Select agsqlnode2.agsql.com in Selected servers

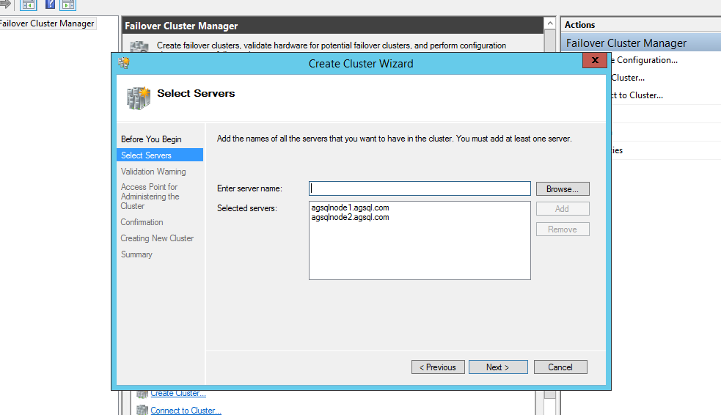click(x=350, y=217)
